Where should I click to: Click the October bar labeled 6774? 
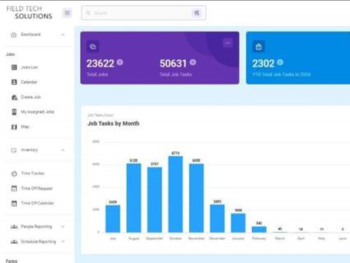coord(175,194)
